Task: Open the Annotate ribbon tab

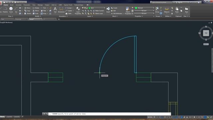Action: pyautogui.click(x=19, y=5)
